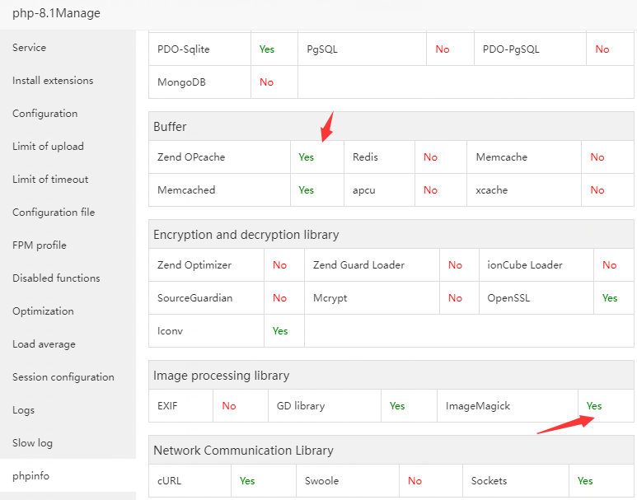Select Optimization in the sidebar

tap(43, 311)
